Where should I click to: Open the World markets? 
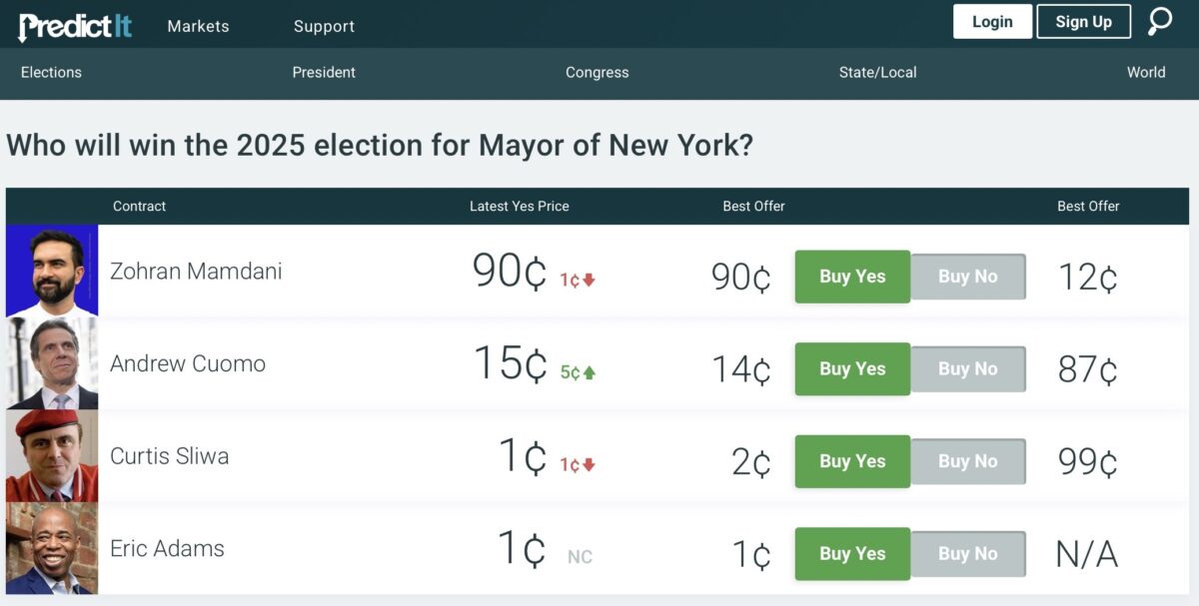tap(1146, 72)
